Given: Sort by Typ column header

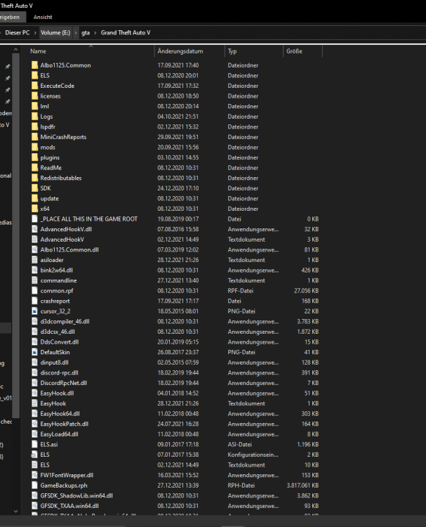Looking at the screenshot, I should click(232, 51).
